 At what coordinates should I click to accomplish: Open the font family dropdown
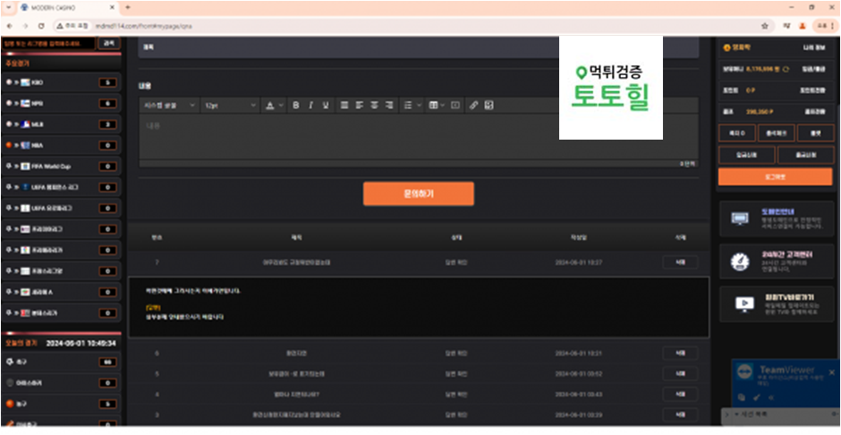[170, 106]
